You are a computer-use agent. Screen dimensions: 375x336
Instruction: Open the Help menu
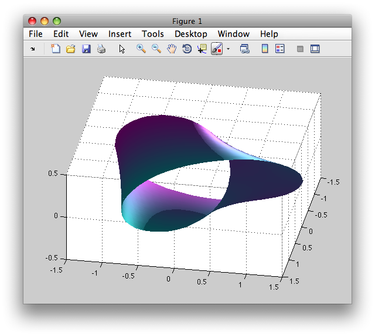click(269, 34)
